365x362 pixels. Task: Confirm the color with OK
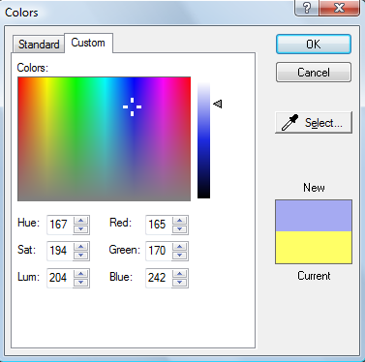click(x=314, y=45)
